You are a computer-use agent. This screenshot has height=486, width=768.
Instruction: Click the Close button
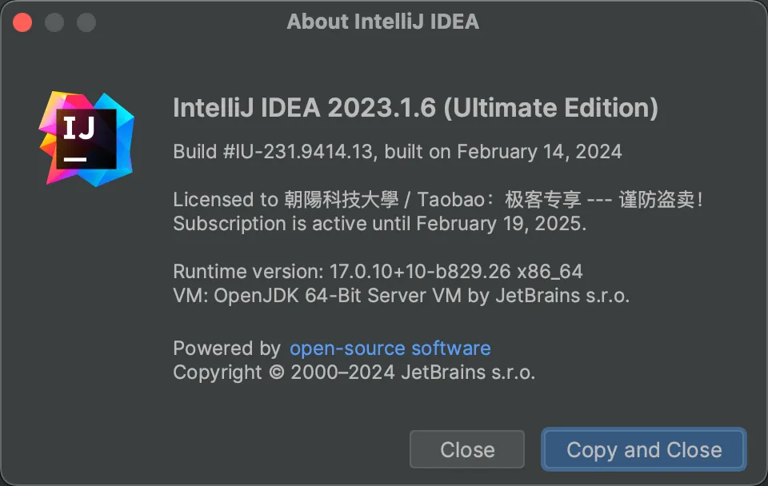(466, 449)
